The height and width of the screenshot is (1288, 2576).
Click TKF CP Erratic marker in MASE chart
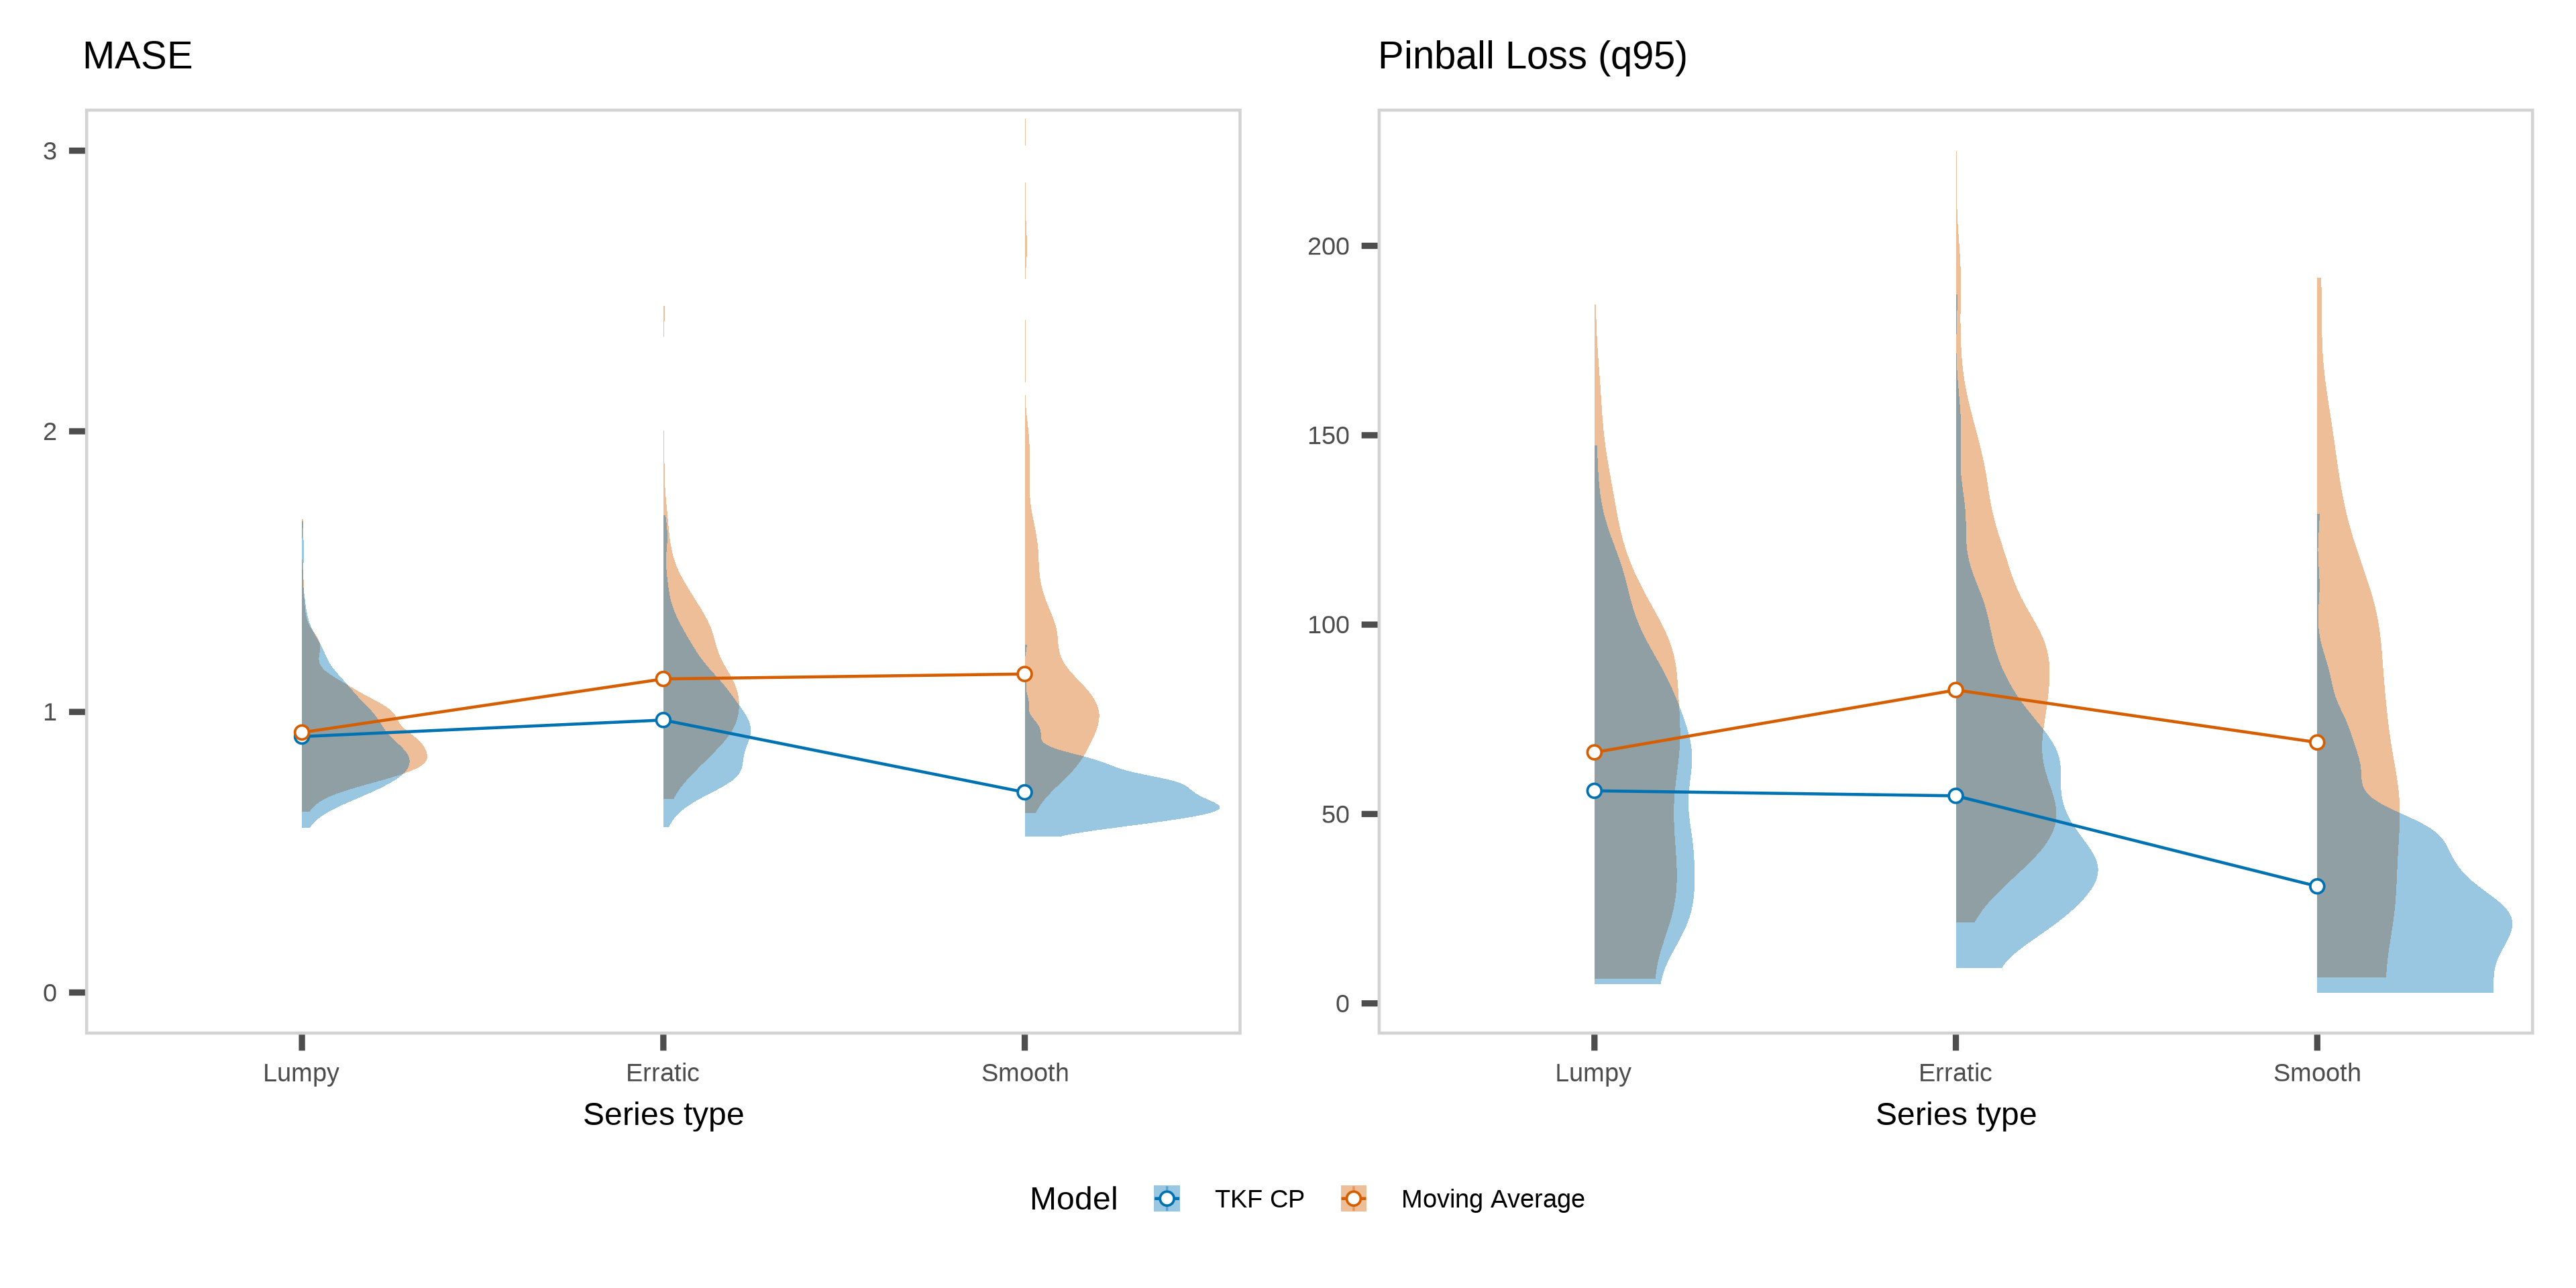click(663, 720)
